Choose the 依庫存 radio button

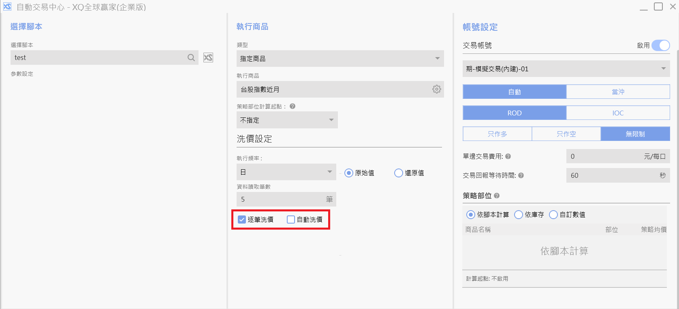(519, 215)
